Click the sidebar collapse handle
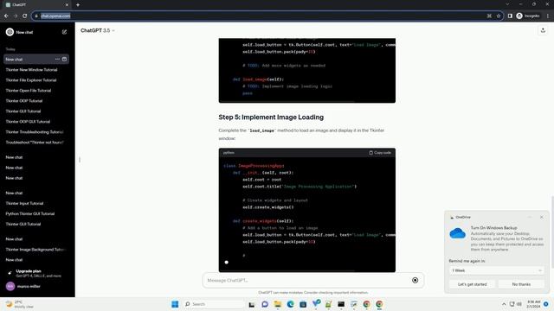 click(x=80, y=160)
